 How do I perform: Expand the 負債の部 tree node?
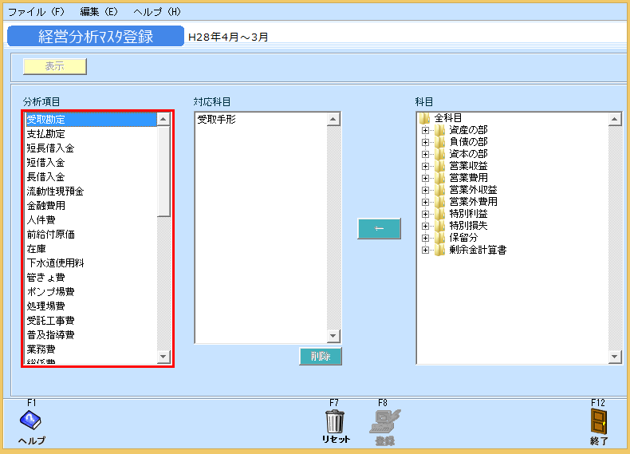425,142
